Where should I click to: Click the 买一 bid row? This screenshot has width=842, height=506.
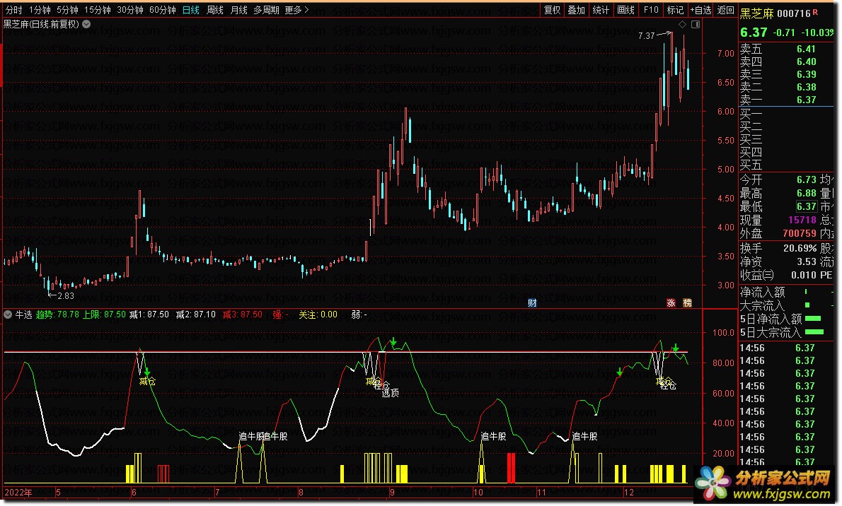(x=786, y=114)
